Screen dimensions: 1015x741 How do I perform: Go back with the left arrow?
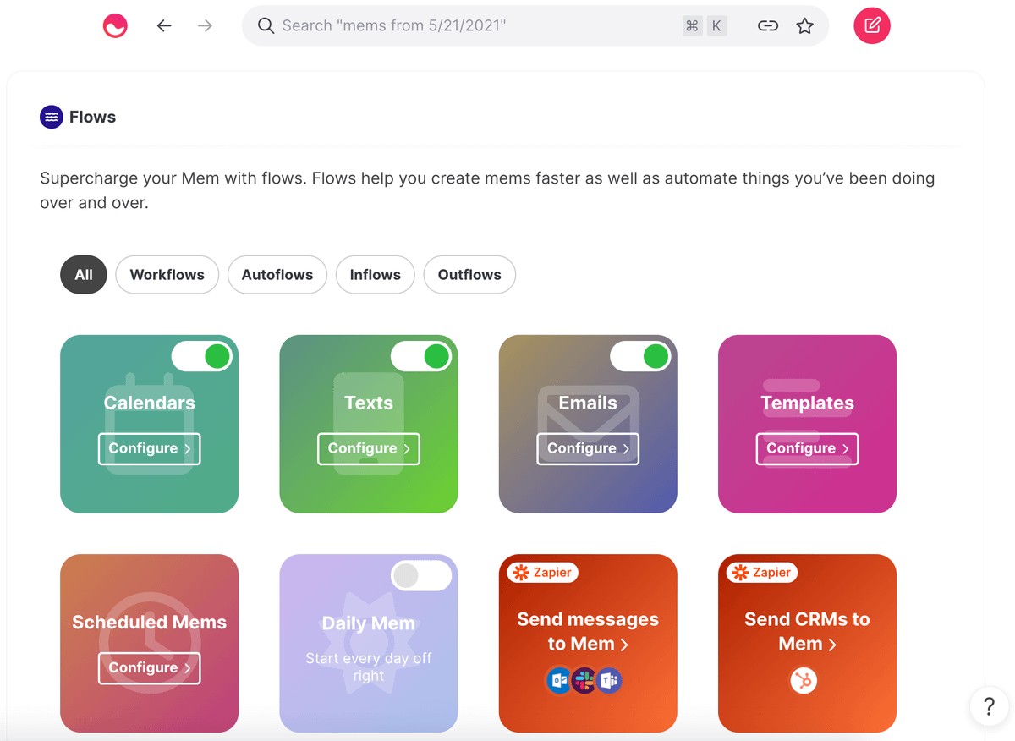click(x=164, y=26)
